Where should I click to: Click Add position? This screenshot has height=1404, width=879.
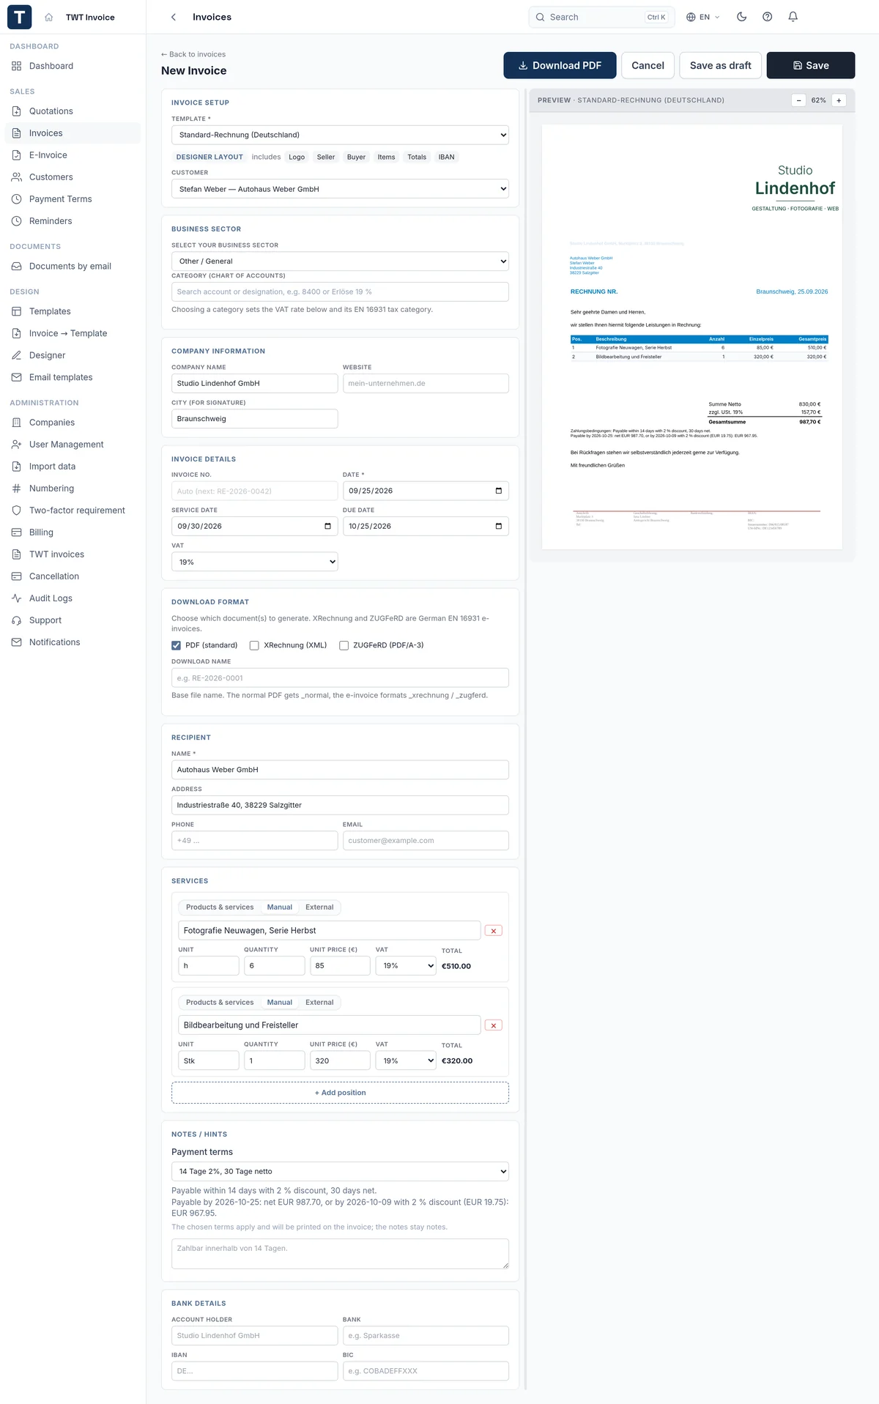point(340,1093)
